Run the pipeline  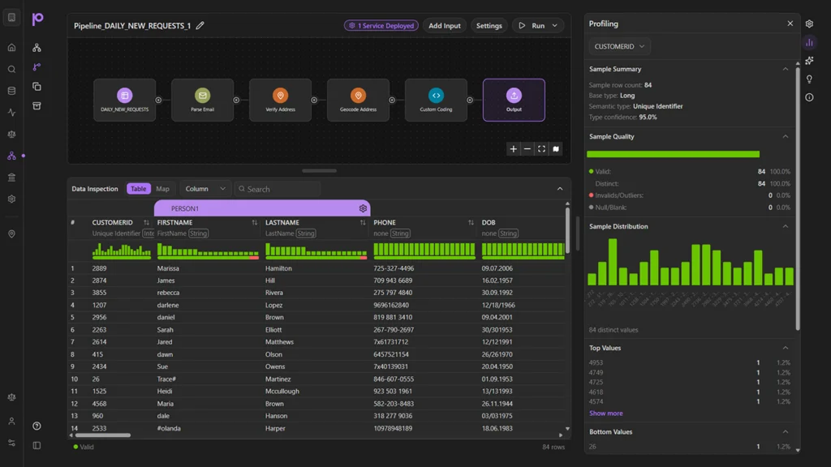(532, 25)
